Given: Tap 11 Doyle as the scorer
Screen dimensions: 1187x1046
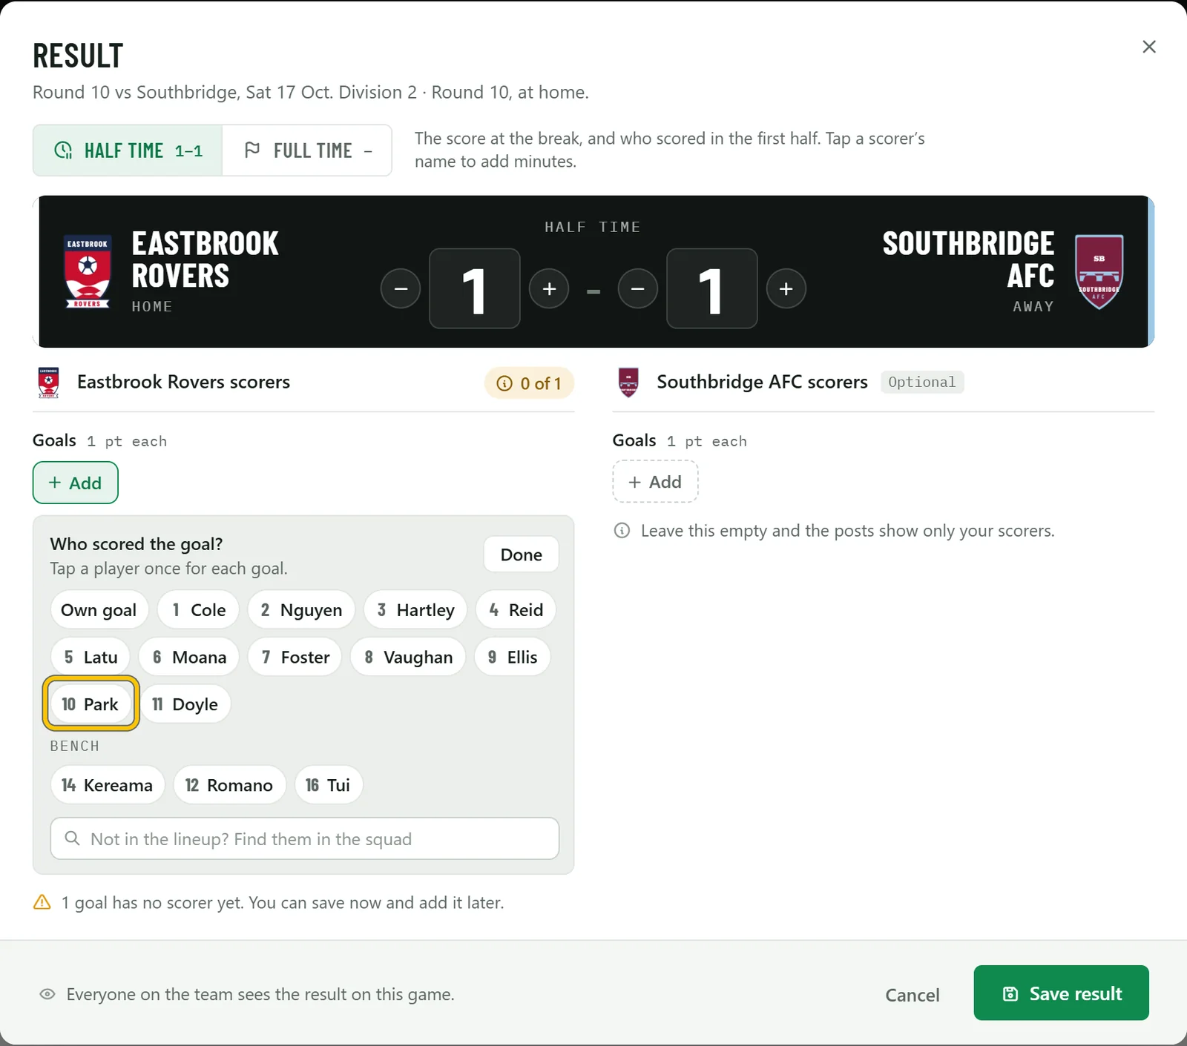Looking at the screenshot, I should pos(185,704).
